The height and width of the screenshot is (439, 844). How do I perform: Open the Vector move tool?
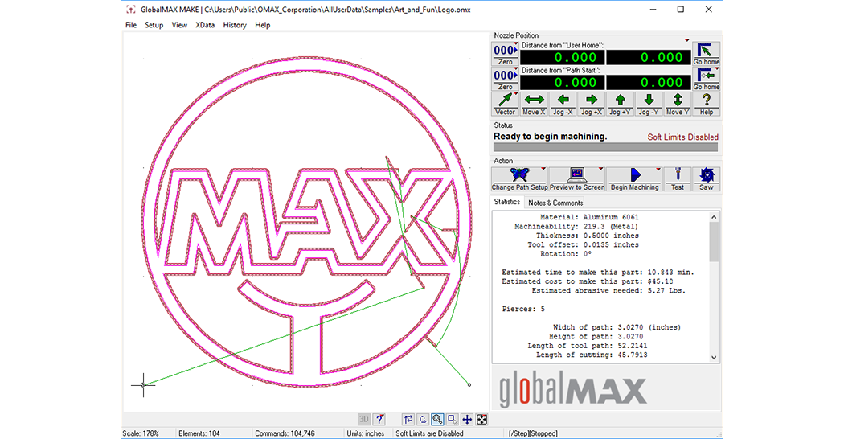click(x=505, y=104)
